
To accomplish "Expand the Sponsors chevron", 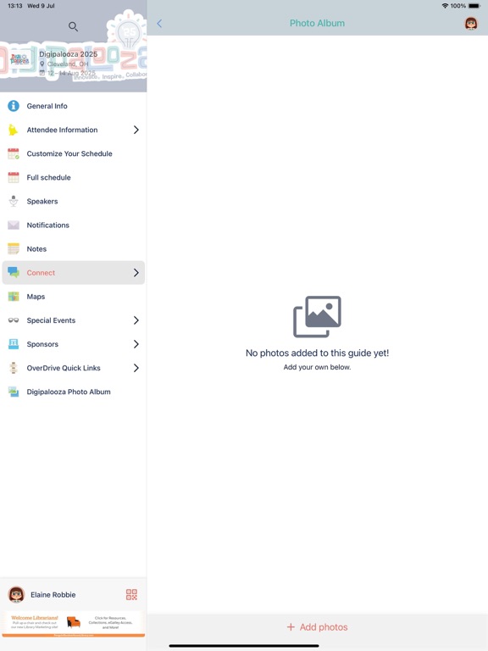I will click(136, 344).
